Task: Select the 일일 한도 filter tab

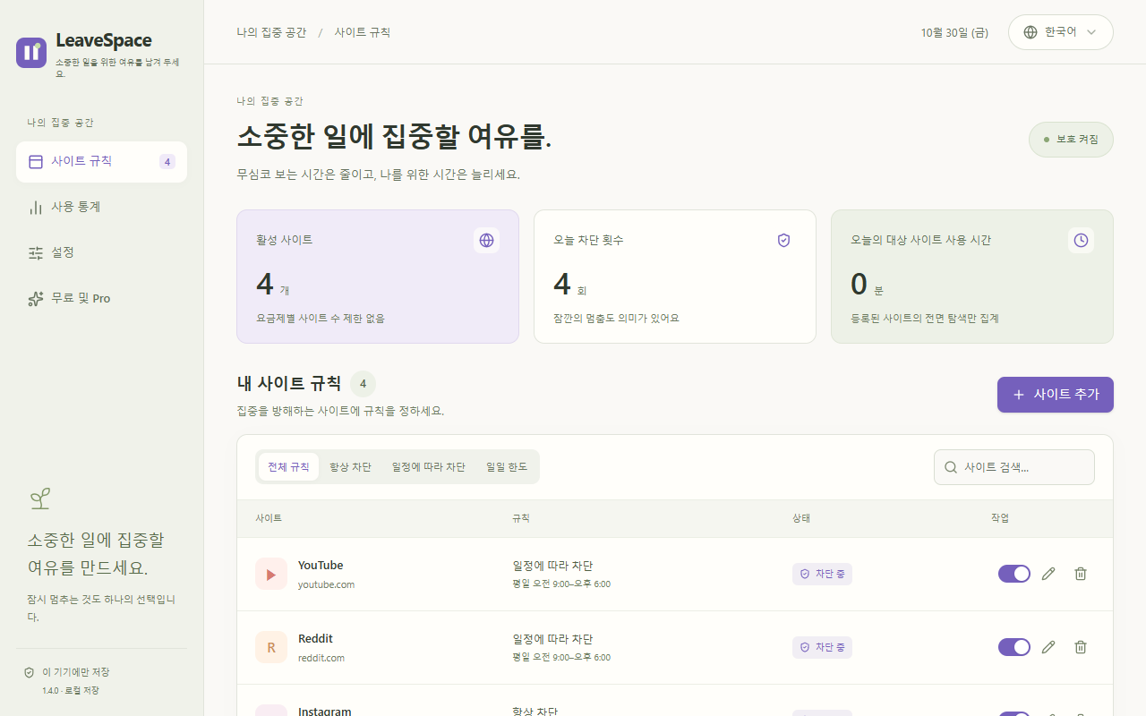Action: click(x=507, y=467)
